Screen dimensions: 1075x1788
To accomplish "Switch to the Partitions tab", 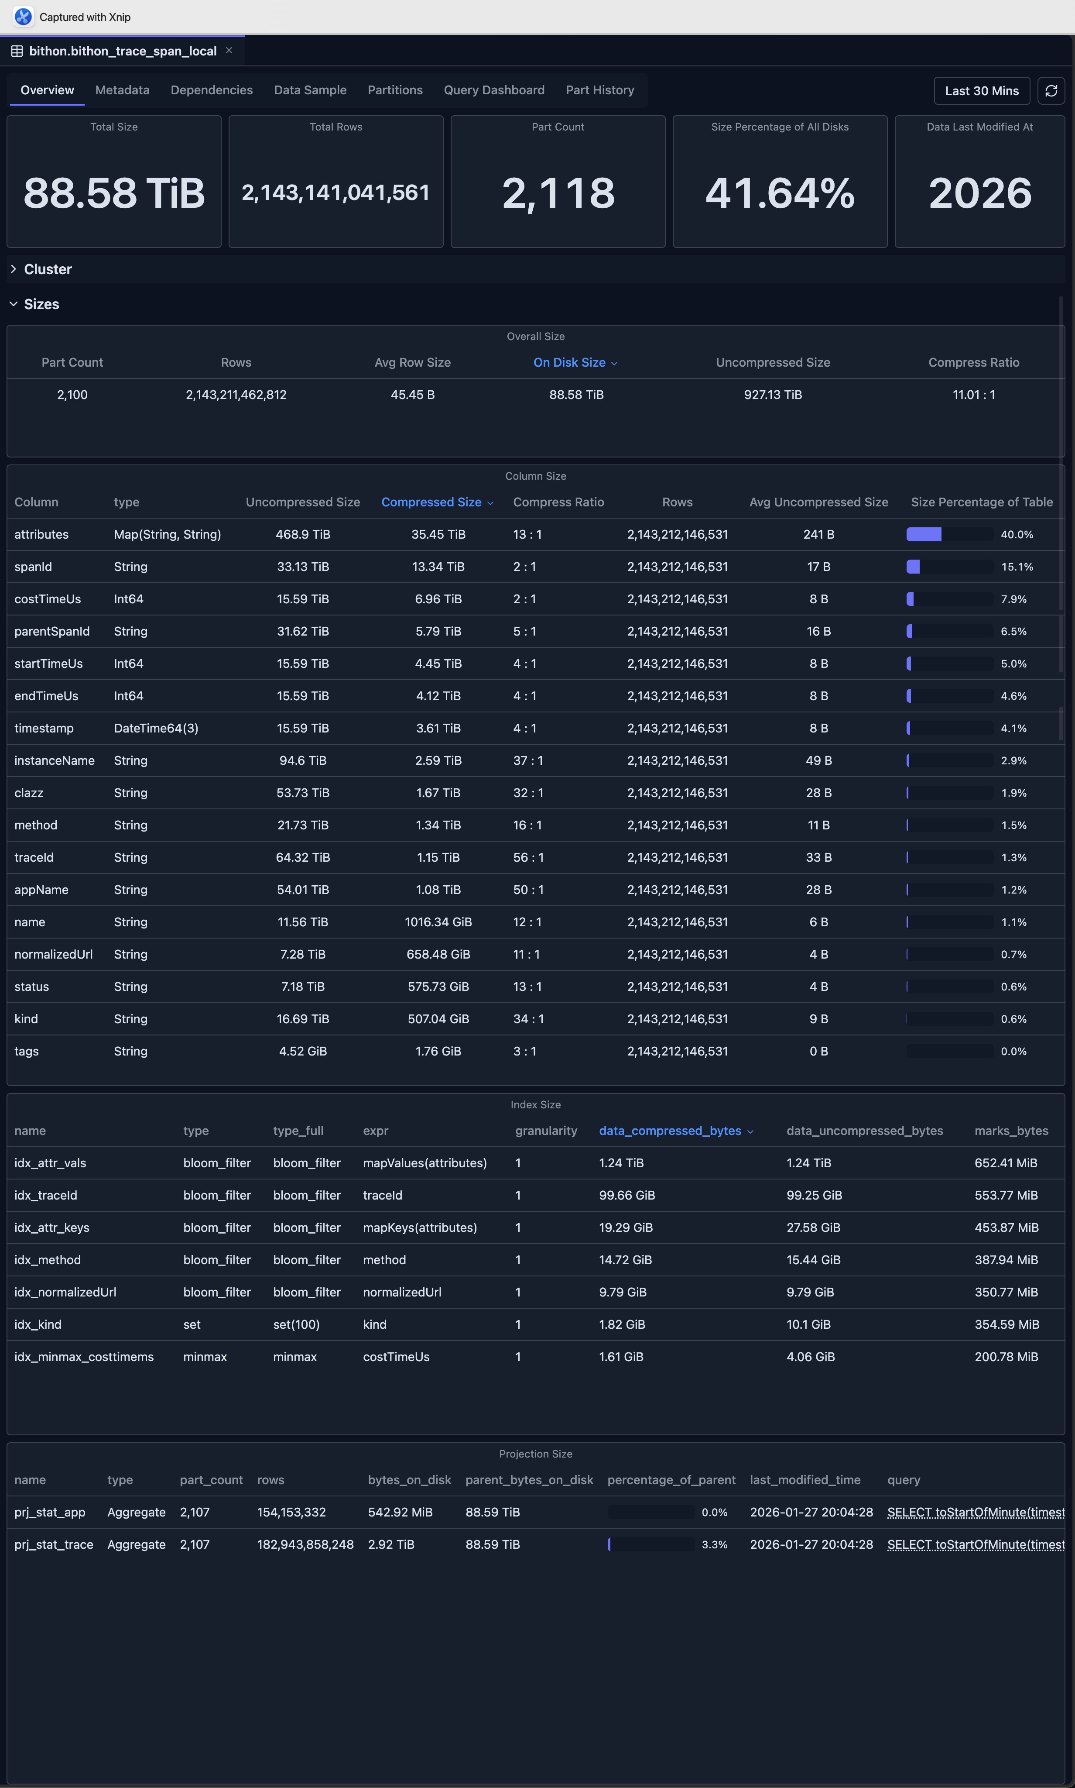I will (395, 90).
